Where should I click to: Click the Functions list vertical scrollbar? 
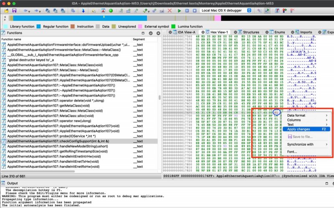pos(159,98)
